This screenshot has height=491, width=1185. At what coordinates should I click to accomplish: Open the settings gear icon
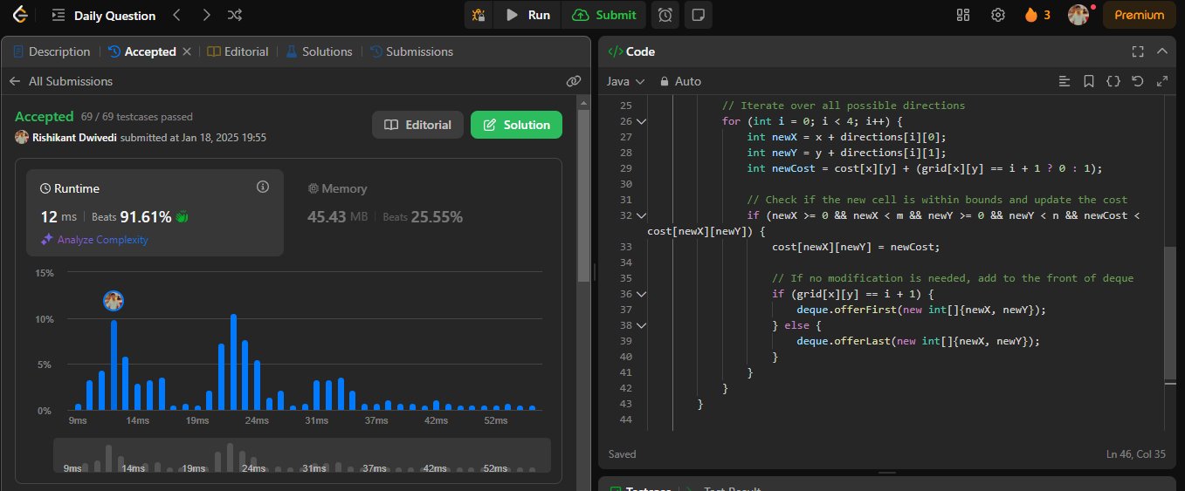tap(997, 15)
